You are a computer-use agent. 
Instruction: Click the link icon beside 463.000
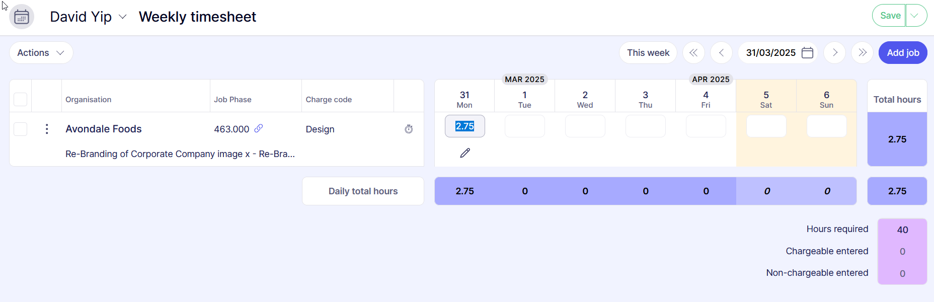coord(259,128)
